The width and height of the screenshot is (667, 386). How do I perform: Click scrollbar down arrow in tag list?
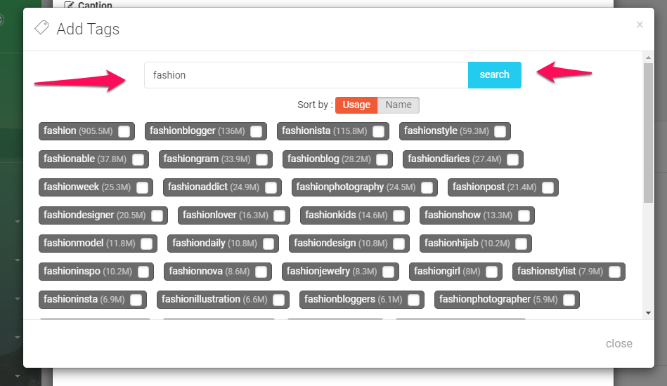648,313
